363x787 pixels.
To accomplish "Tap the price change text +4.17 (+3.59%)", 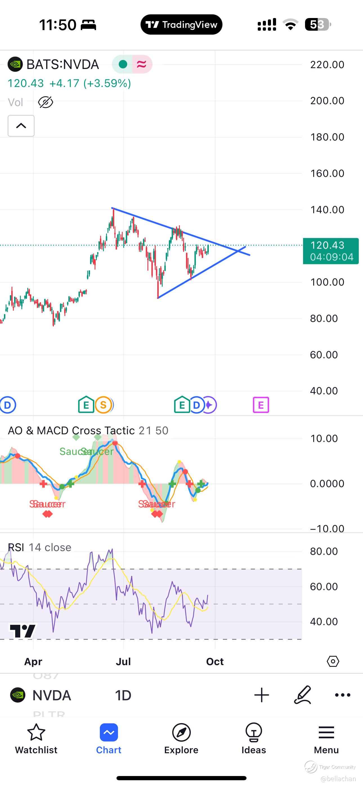I will click(x=90, y=83).
